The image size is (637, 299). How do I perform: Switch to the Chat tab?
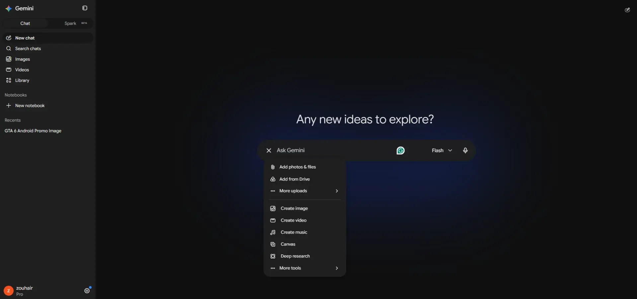(25, 23)
